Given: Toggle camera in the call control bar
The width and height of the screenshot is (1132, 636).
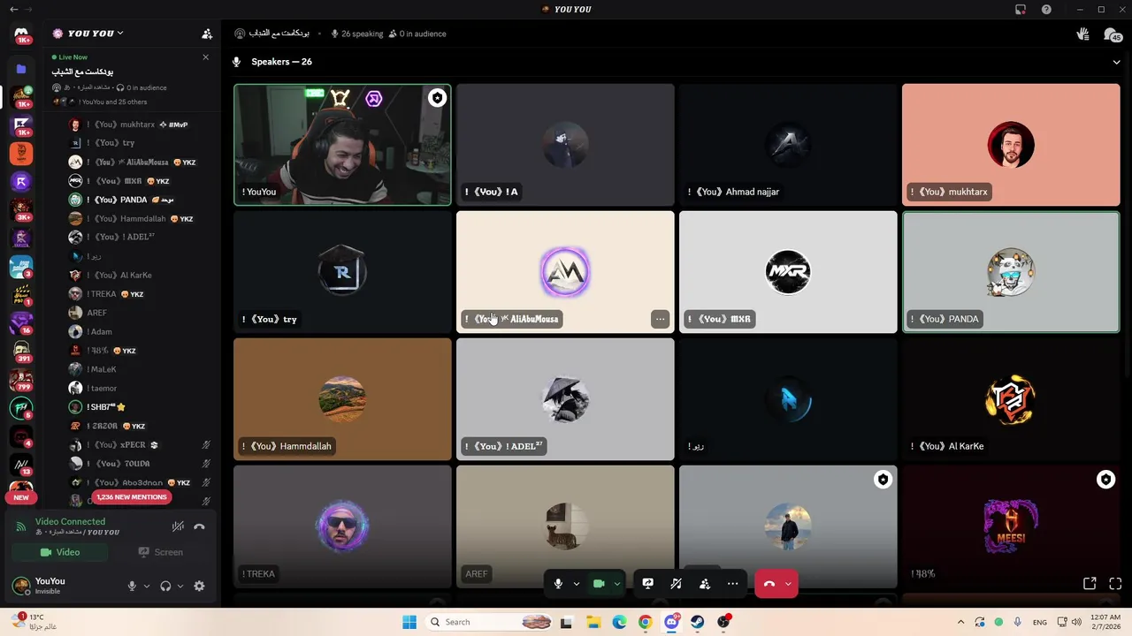Looking at the screenshot, I should pyautogui.click(x=599, y=584).
